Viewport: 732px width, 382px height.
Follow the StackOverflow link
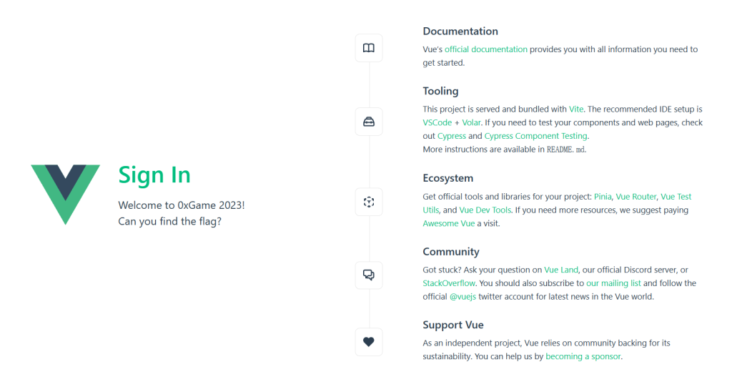449,283
